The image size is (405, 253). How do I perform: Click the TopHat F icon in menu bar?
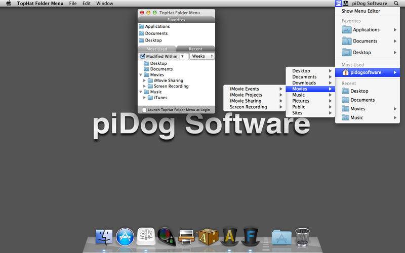[338, 4]
